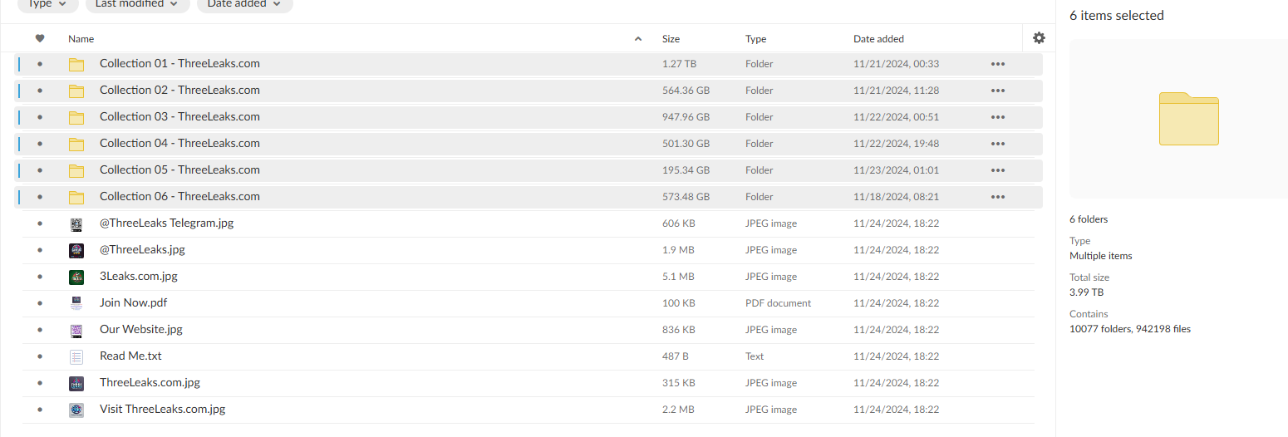
Task: Toggle favorite dot for @ThreeLeaks.jpg
Action: pos(40,250)
